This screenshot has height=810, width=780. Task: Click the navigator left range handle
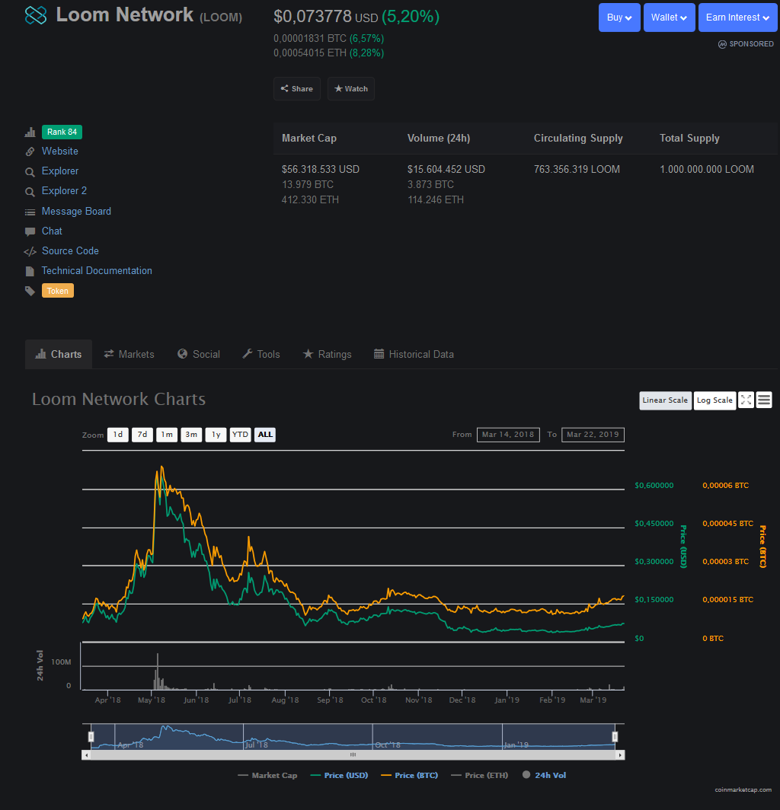pos(91,737)
